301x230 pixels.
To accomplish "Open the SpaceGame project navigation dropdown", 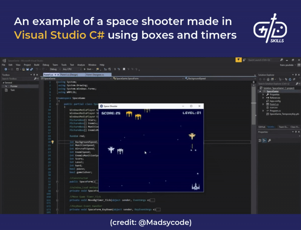I will tap(77, 79).
